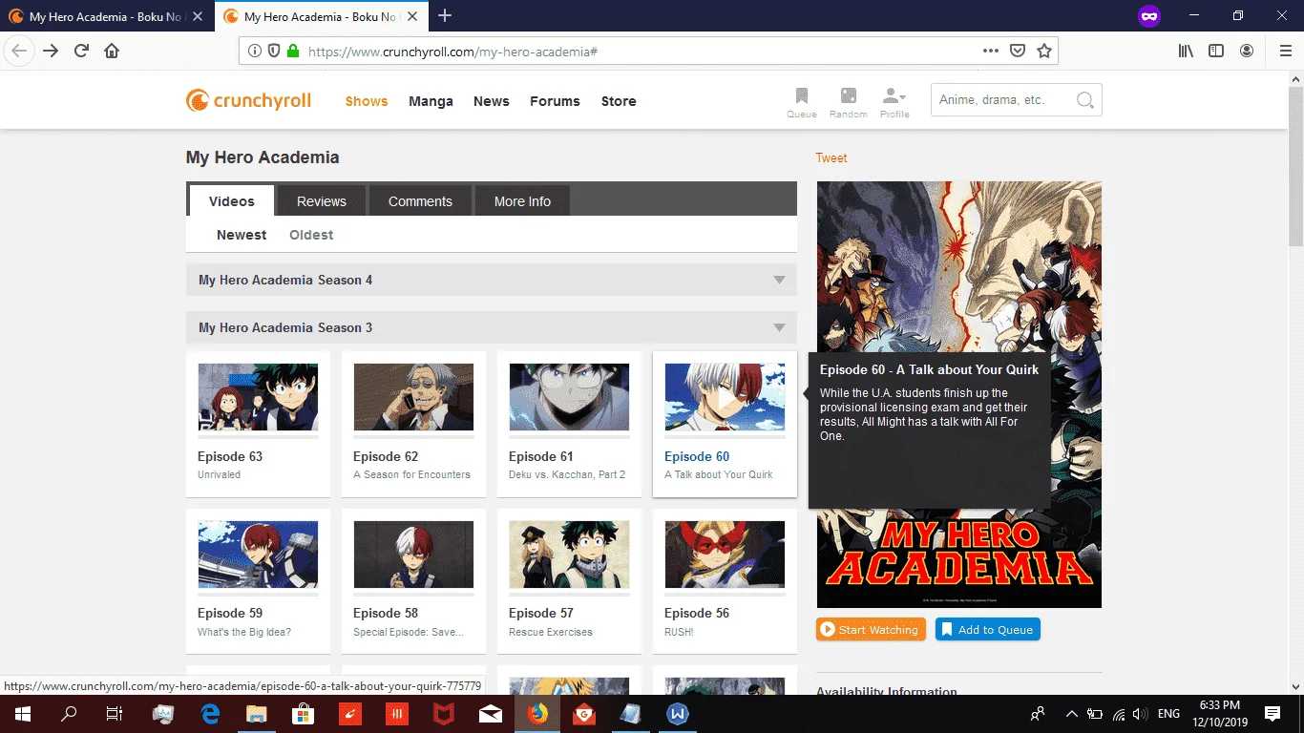
Task: Click the Tweet link
Action: pos(831,158)
